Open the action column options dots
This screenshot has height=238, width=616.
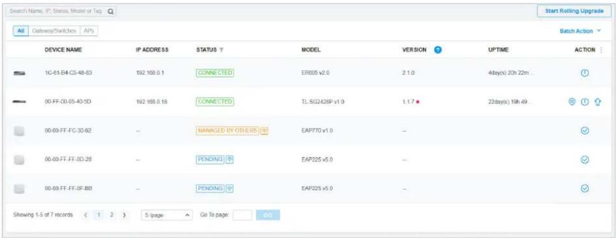pos(602,50)
